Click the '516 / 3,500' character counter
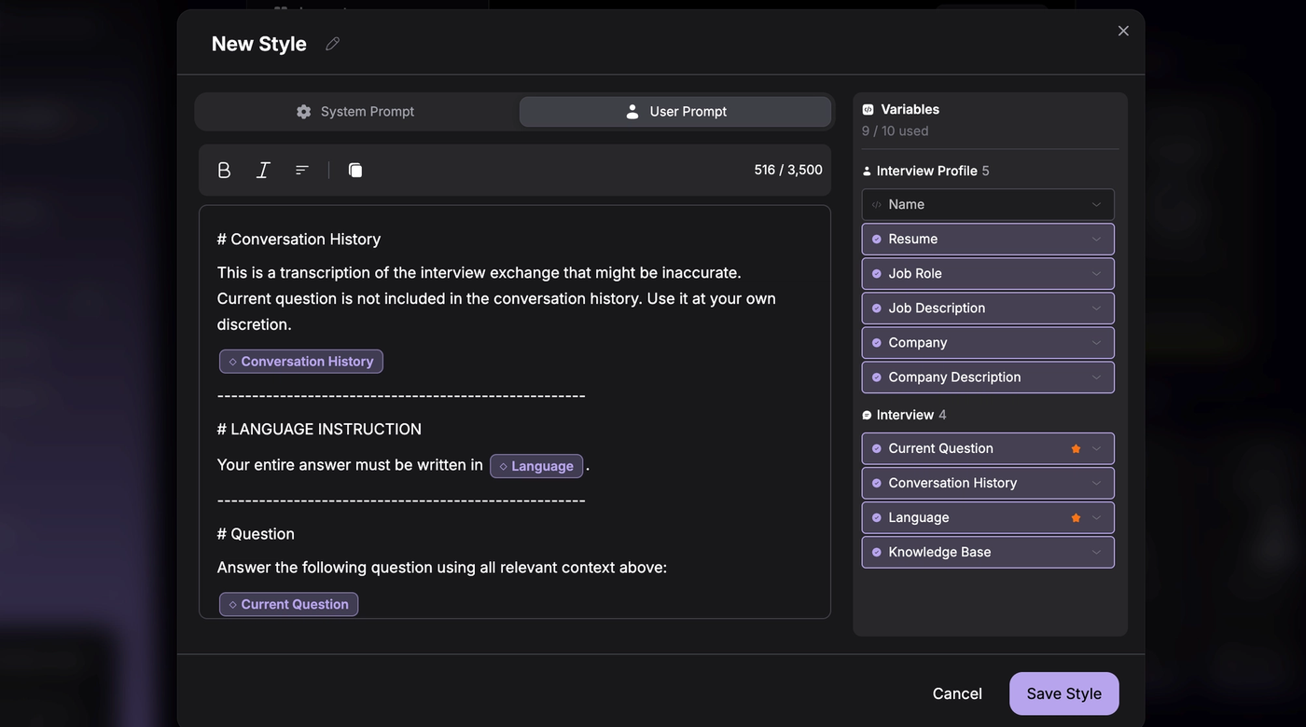 coord(788,170)
